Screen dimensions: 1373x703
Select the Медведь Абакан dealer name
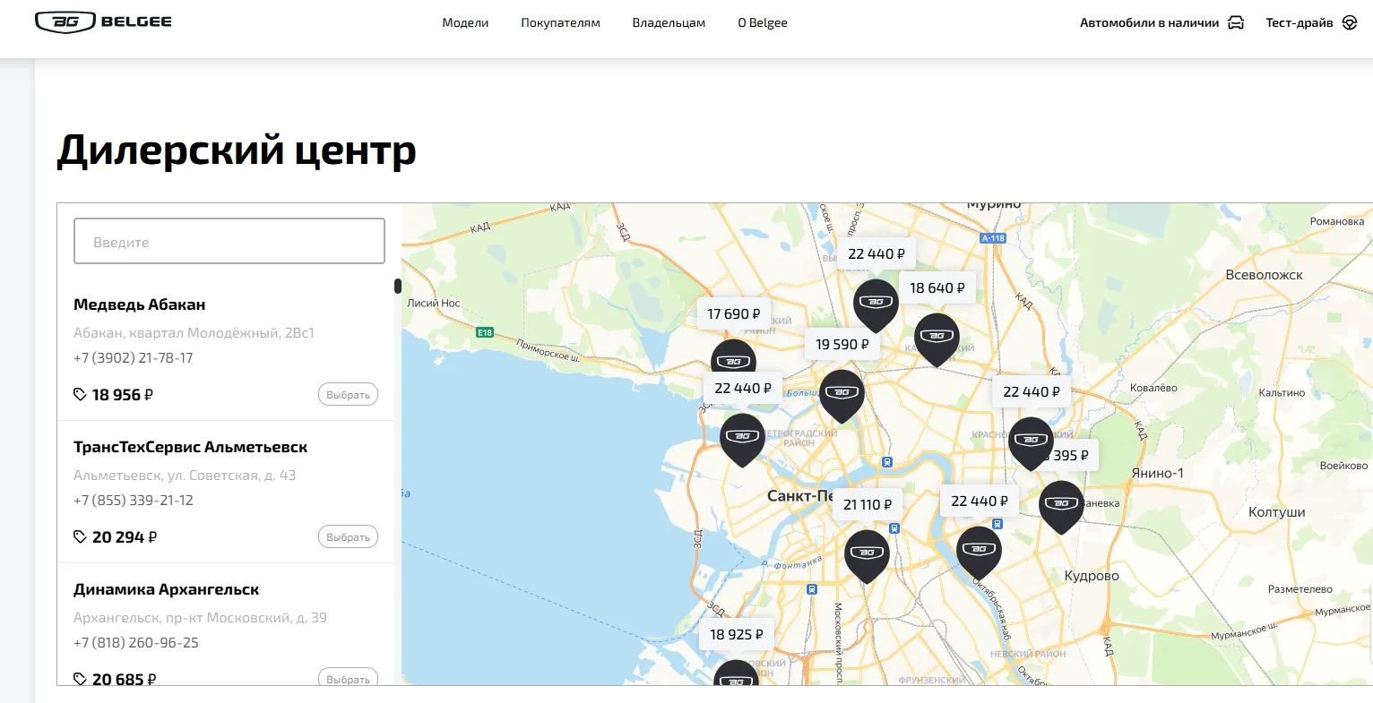pyautogui.click(x=140, y=304)
